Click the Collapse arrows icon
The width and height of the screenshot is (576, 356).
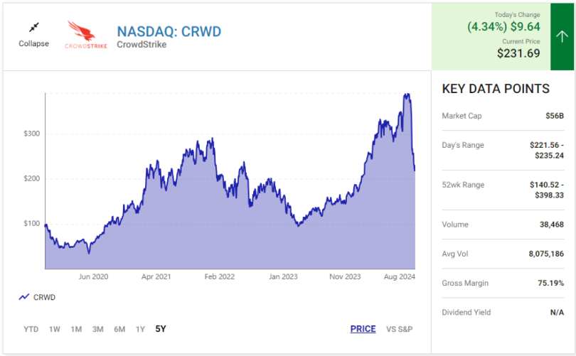pyautogui.click(x=33, y=28)
